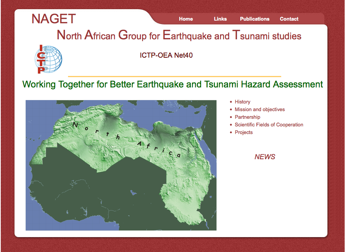Image resolution: width=345 pixels, height=252 pixels.
Task: Open Mission and objectives link
Action: pyautogui.click(x=260, y=109)
